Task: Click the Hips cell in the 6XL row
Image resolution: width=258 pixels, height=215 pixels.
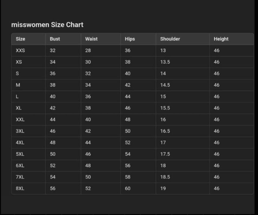Action: (x=127, y=166)
